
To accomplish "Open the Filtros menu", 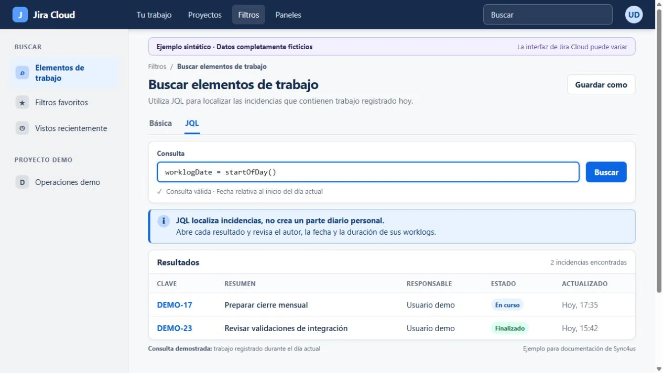I will (x=248, y=15).
